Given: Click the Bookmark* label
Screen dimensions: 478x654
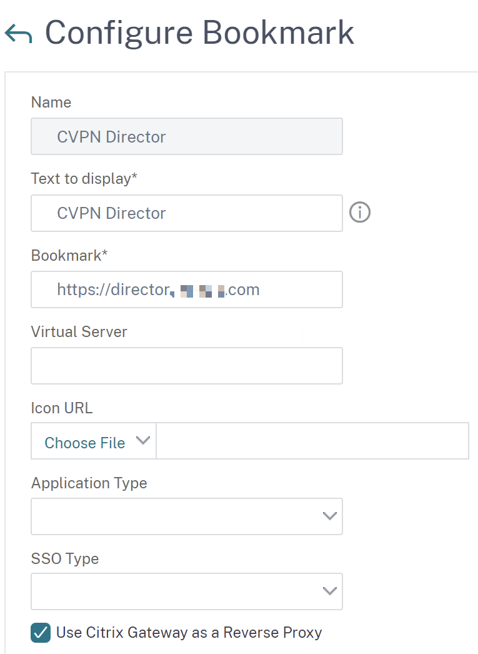Looking at the screenshot, I should (69, 255).
